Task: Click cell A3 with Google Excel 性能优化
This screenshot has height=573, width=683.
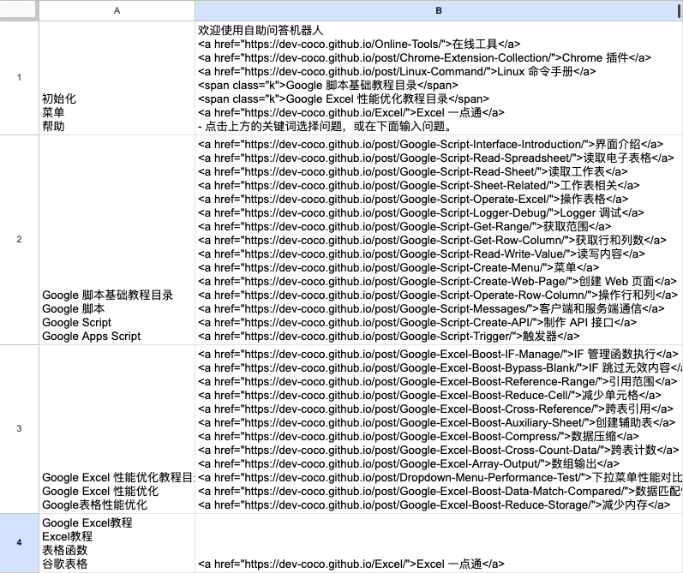Action: click(117, 429)
